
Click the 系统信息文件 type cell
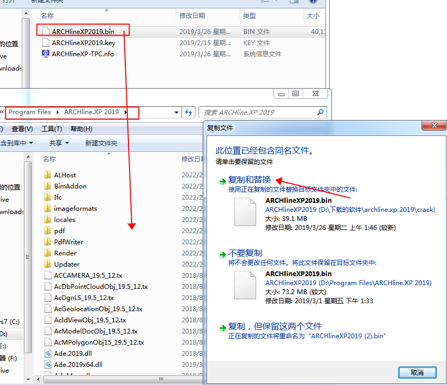coord(262,54)
